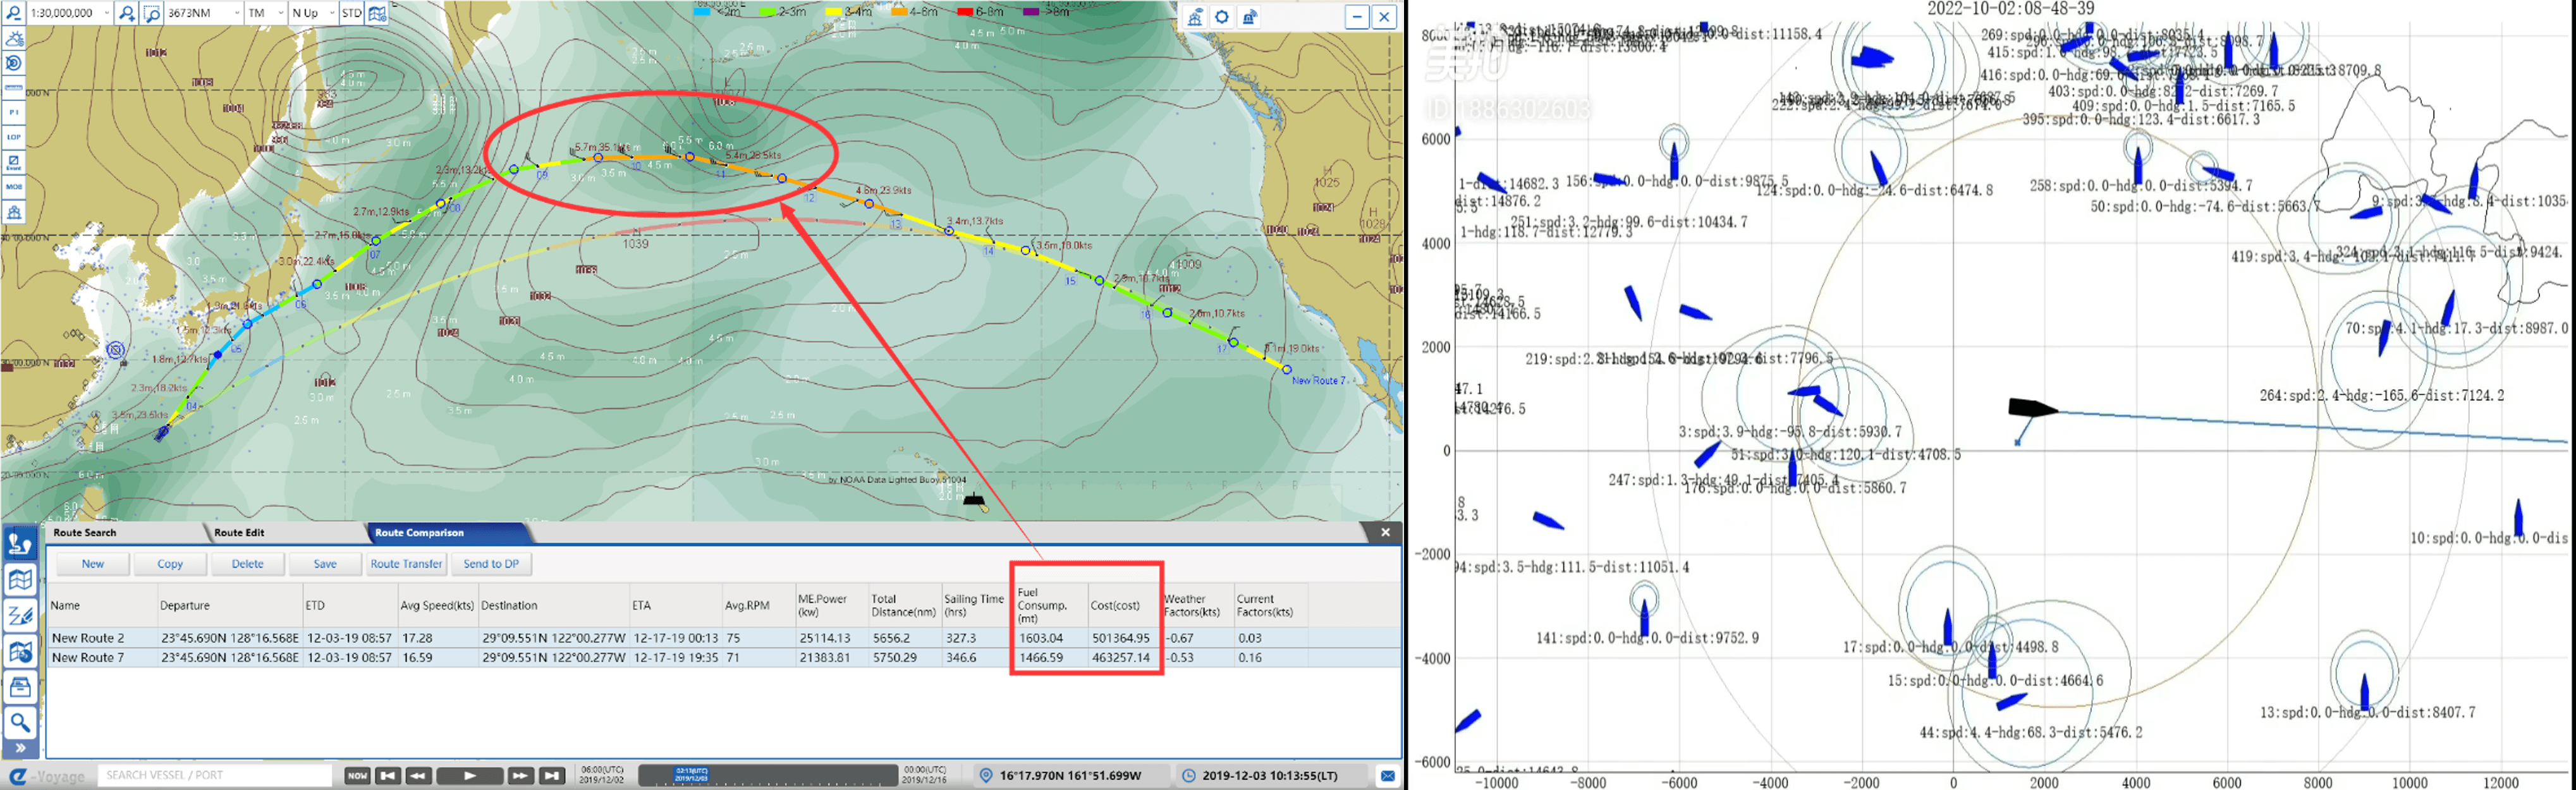Click the Save route button
Viewport: 2576px width, 790px height.
325,564
